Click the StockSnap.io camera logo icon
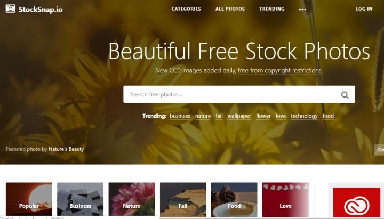384x219 pixels. (x=11, y=9)
